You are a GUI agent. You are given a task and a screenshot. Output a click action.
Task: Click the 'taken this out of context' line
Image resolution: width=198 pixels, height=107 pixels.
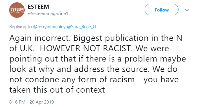click(x=57, y=90)
